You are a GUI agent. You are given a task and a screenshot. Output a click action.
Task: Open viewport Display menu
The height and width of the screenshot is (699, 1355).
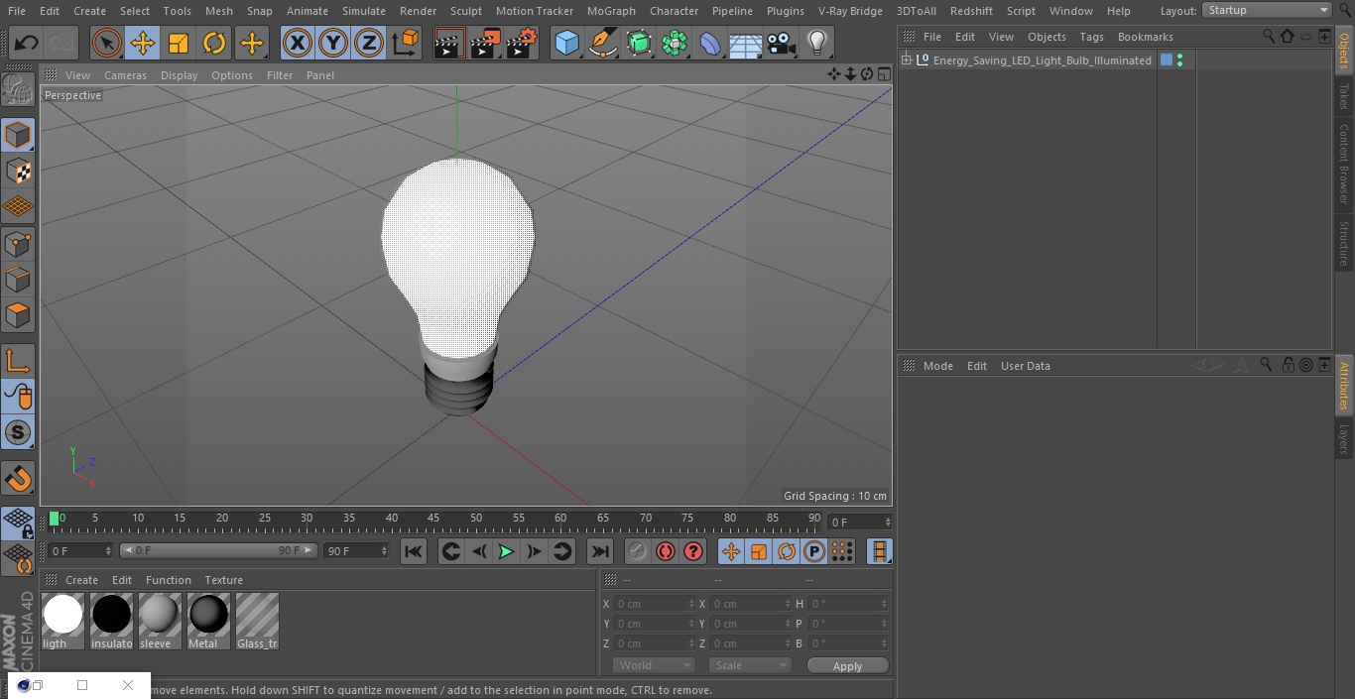(179, 75)
